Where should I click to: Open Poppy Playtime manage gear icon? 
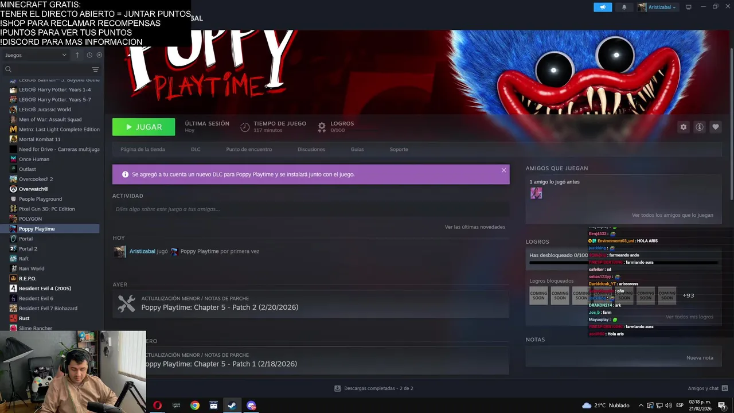click(683, 127)
